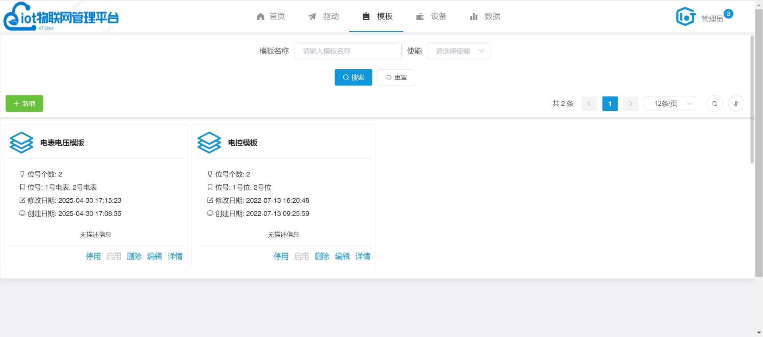Switch to the 驱动 tab

[323, 16]
